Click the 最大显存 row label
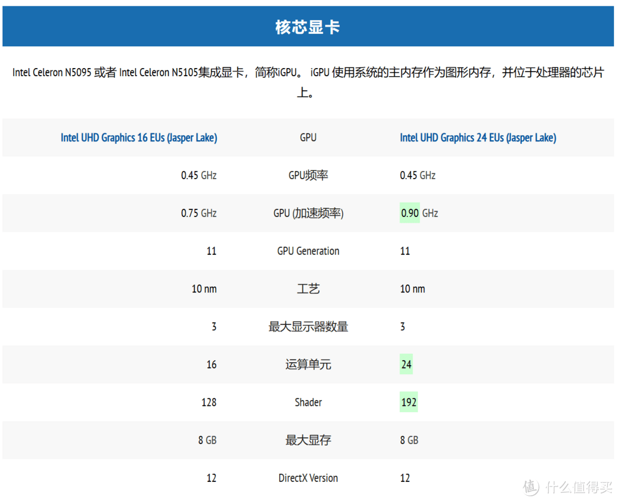This screenshot has width=618, height=502. [308, 440]
